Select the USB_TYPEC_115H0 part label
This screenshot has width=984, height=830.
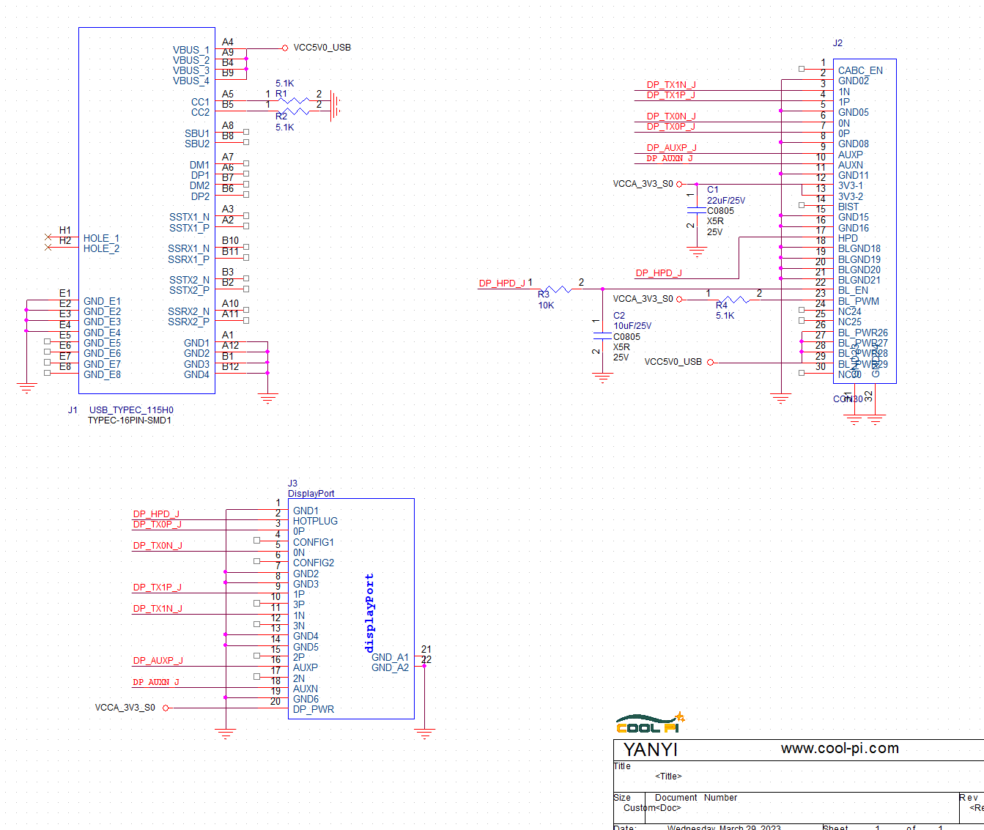131,410
